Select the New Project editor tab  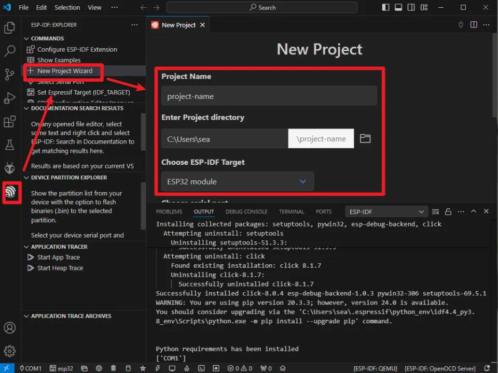(x=178, y=25)
